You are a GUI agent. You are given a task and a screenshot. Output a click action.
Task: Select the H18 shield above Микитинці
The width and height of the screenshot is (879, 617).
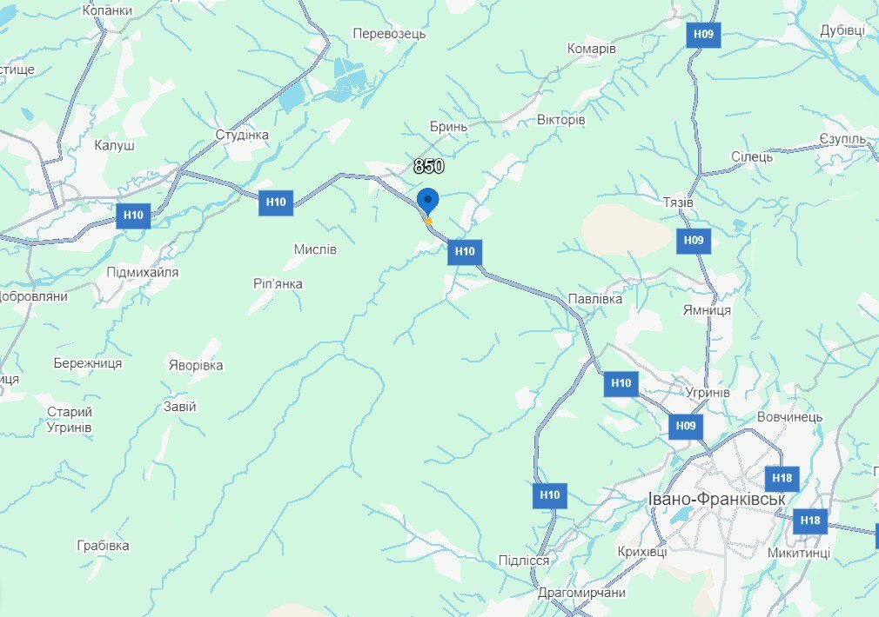tap(810, 521)
